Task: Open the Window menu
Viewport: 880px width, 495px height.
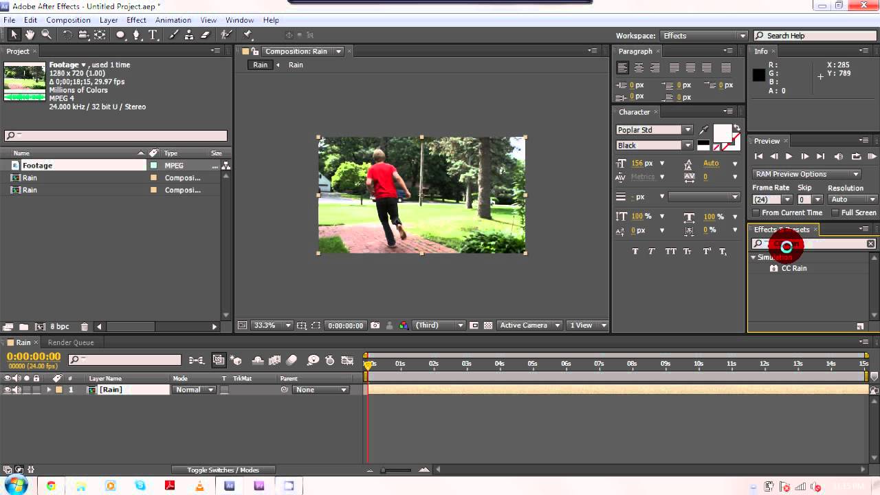Action: 239,20
